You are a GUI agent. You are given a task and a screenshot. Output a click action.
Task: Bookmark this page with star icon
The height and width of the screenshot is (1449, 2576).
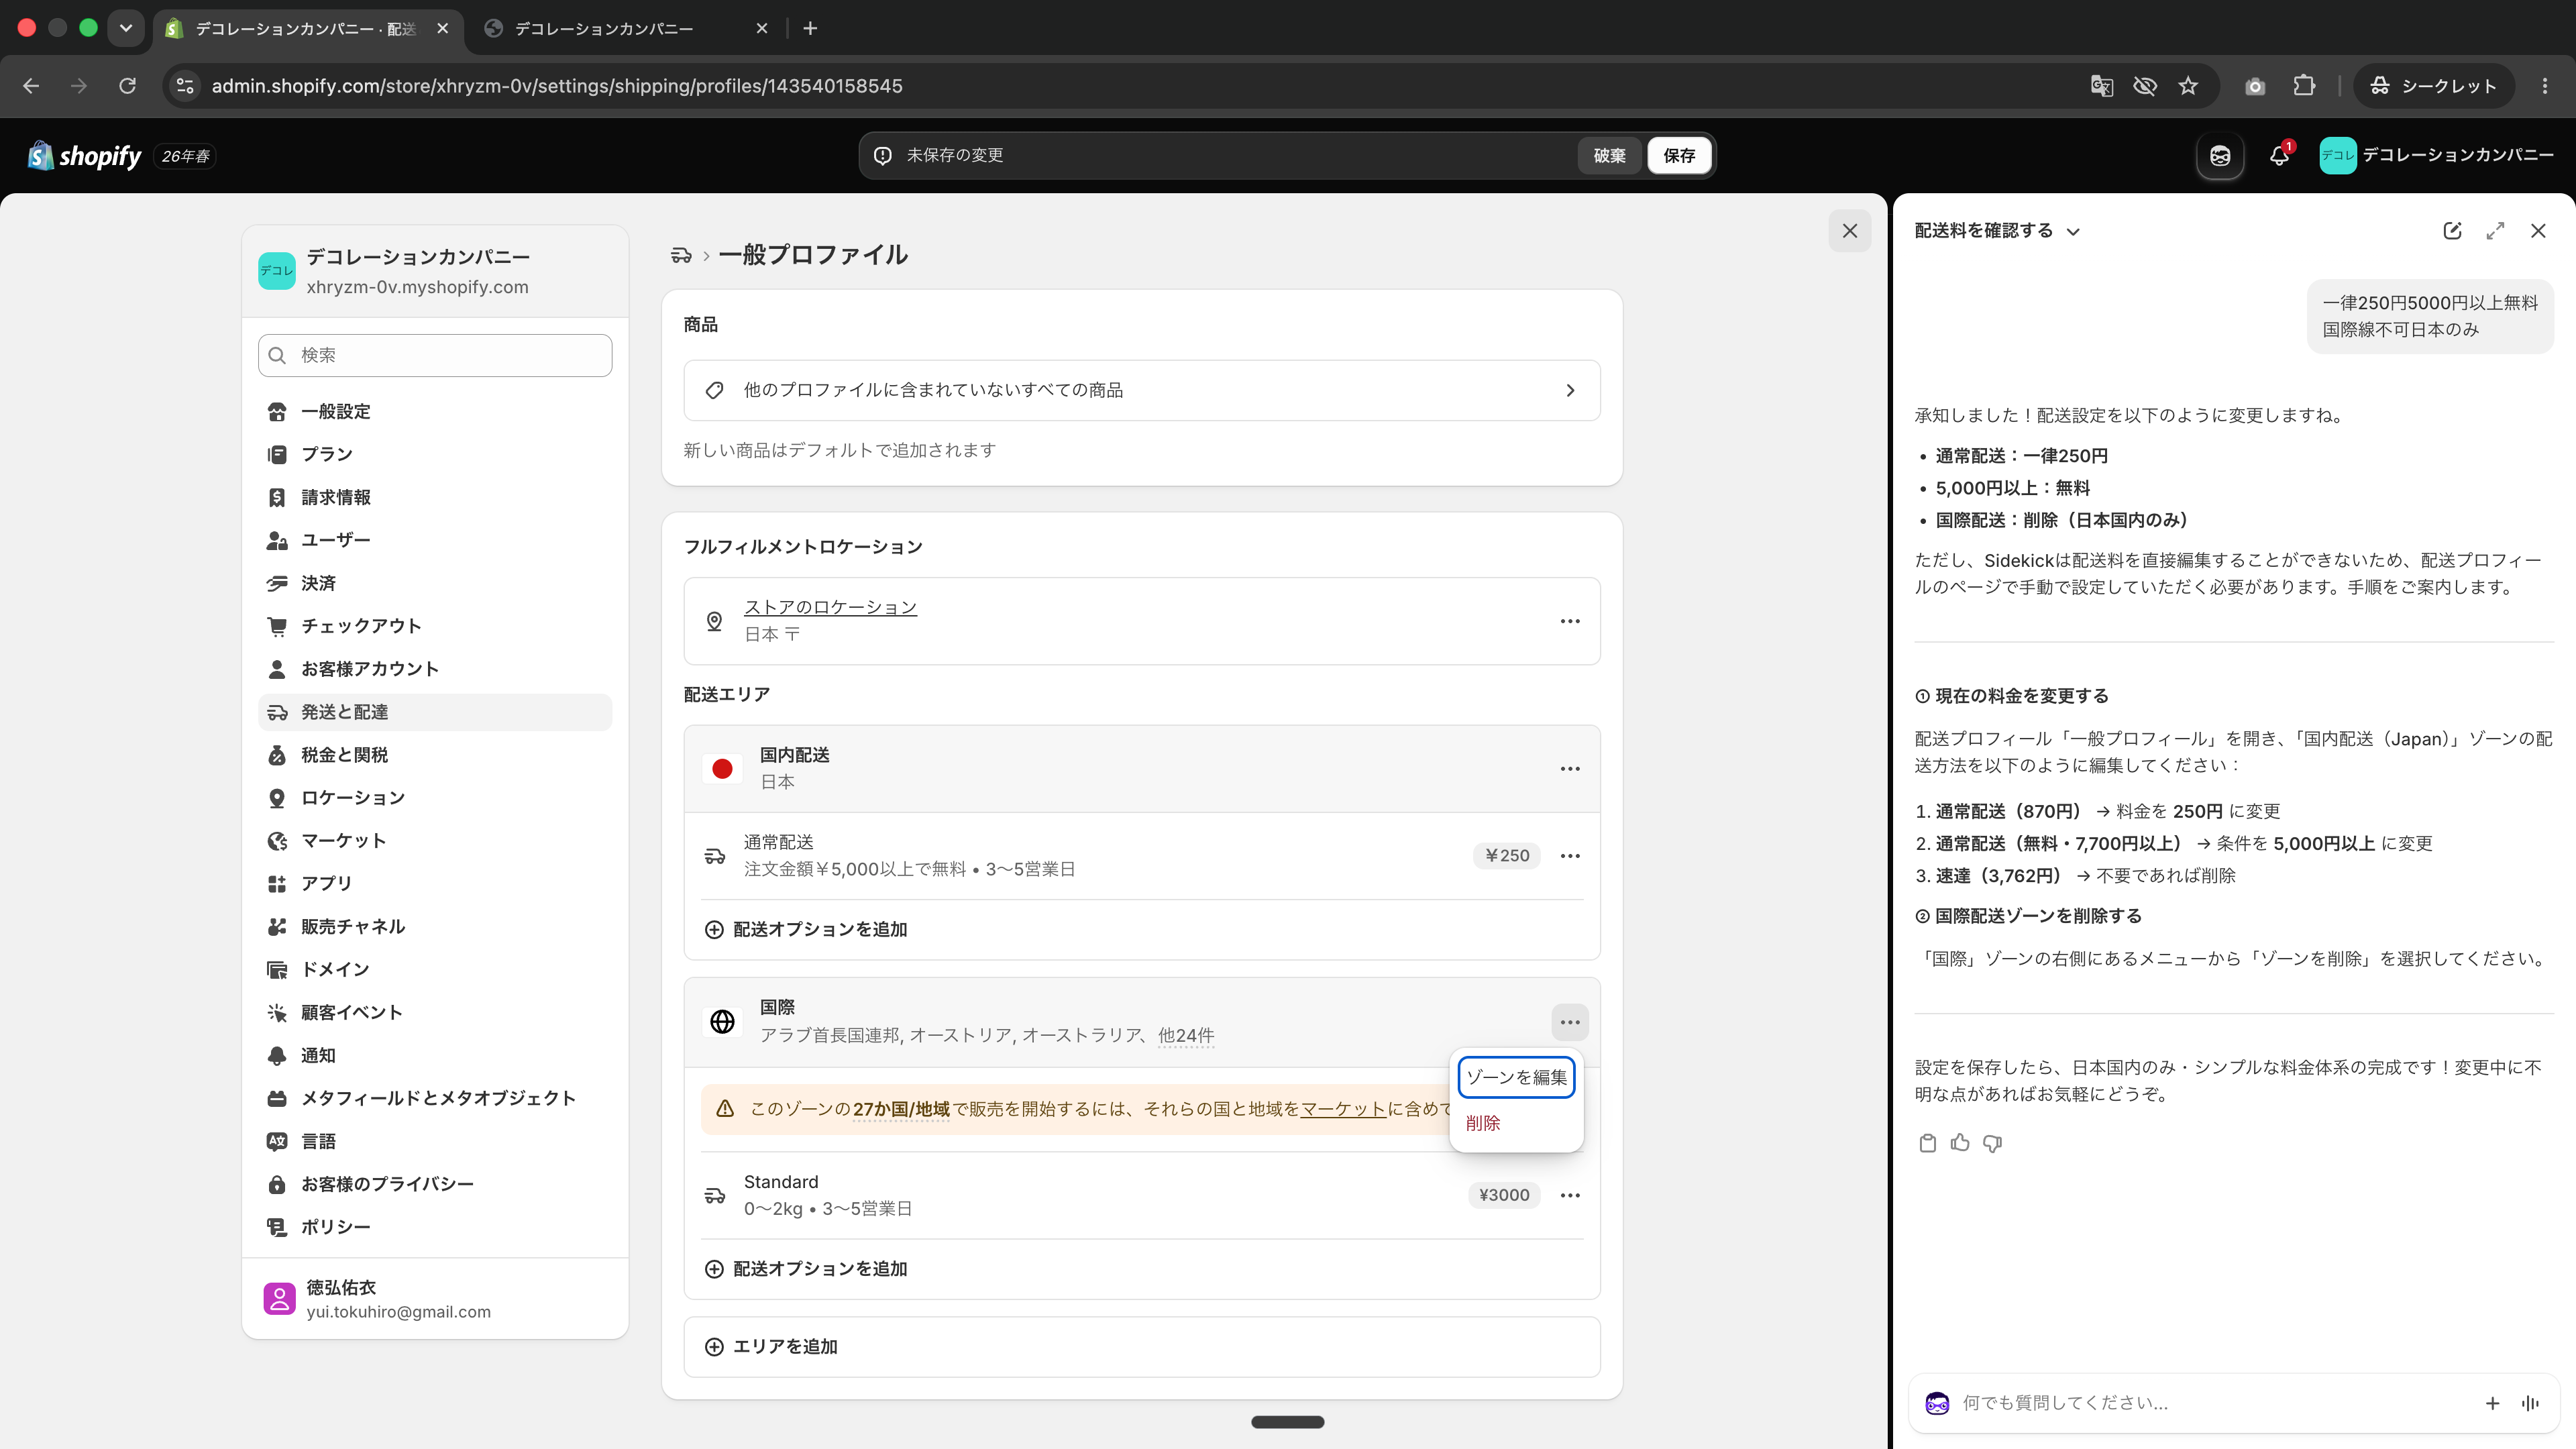click(2188, 86)
